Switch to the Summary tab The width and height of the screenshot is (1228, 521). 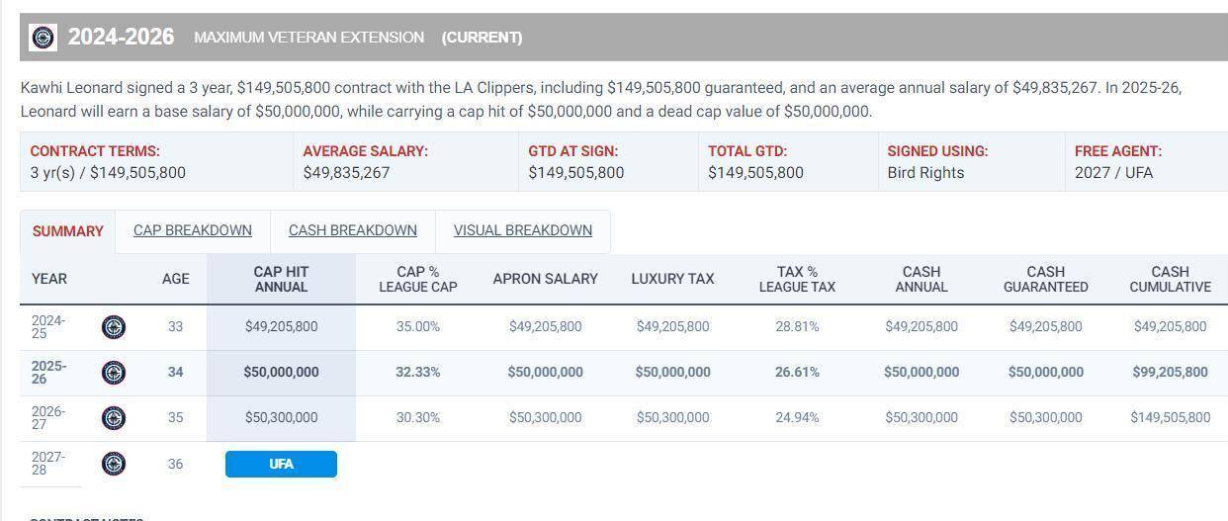point(67,231)
